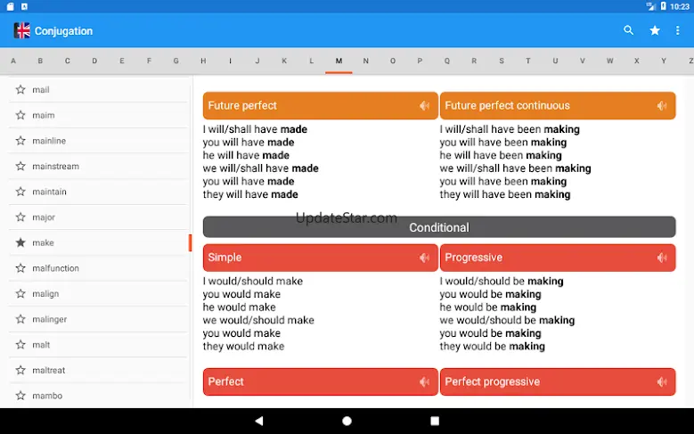
Task: Tap the Android Recents square button
Action: tap(435, 421)
